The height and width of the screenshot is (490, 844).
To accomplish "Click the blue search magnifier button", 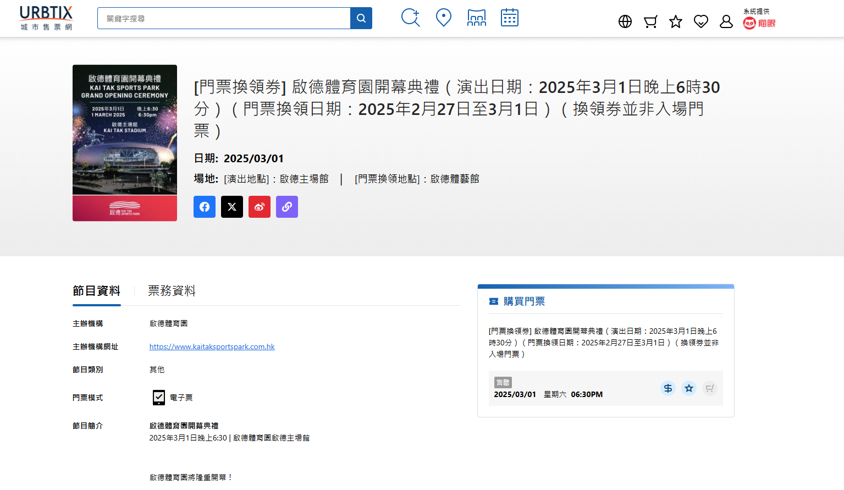I will [361, 18].
